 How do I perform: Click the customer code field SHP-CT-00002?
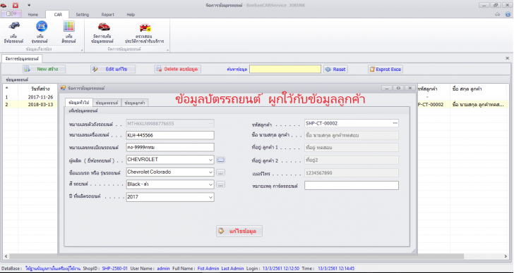pyautogui.click(x=352, y=123)
